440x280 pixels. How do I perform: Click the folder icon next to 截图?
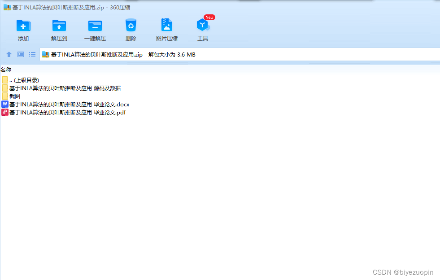click(x=5, y=96)
